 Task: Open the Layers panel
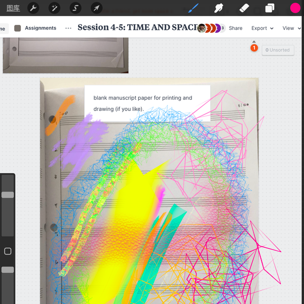[x=270, y=8]
